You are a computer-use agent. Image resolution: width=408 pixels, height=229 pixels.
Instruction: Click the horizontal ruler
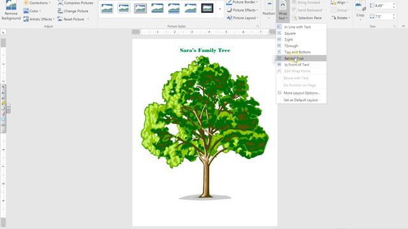point(205,32)
